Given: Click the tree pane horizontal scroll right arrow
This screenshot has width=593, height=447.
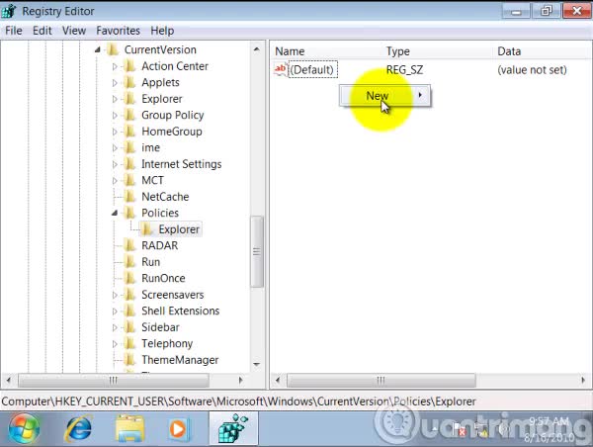Looking at the screenshot, I should 240,380.
